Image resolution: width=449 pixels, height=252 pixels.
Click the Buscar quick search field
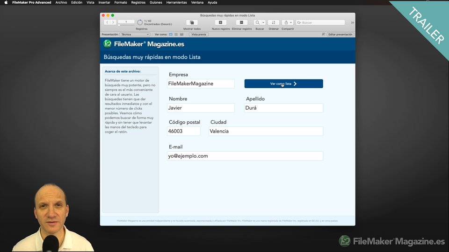coord(320,22)
